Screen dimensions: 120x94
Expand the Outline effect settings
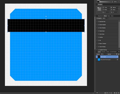(97, 37)
